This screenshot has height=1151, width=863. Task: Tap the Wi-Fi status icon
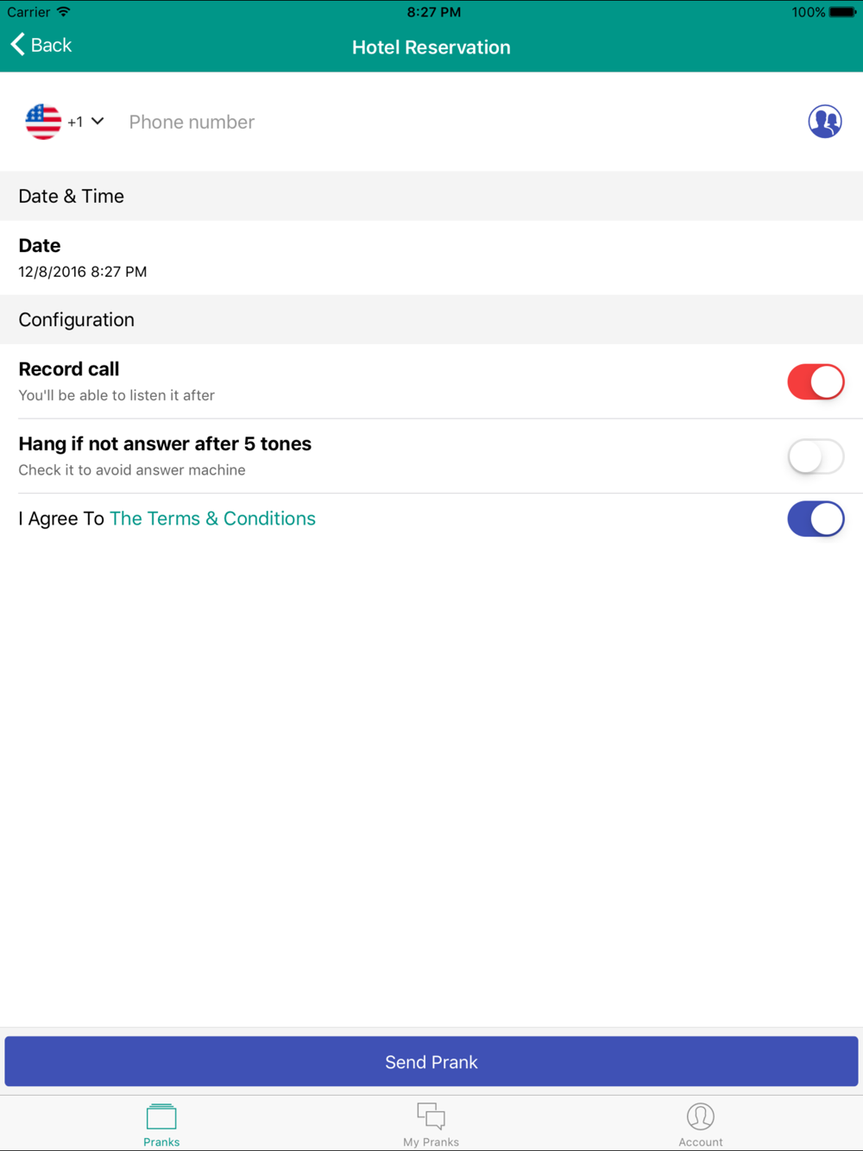(63, 12)
